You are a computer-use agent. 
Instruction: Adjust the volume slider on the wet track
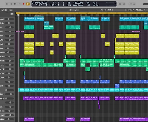click(9, 19)
